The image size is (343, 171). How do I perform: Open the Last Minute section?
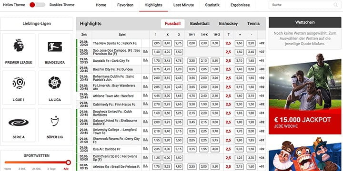183,5
